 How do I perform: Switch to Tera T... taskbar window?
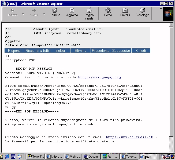35,157
